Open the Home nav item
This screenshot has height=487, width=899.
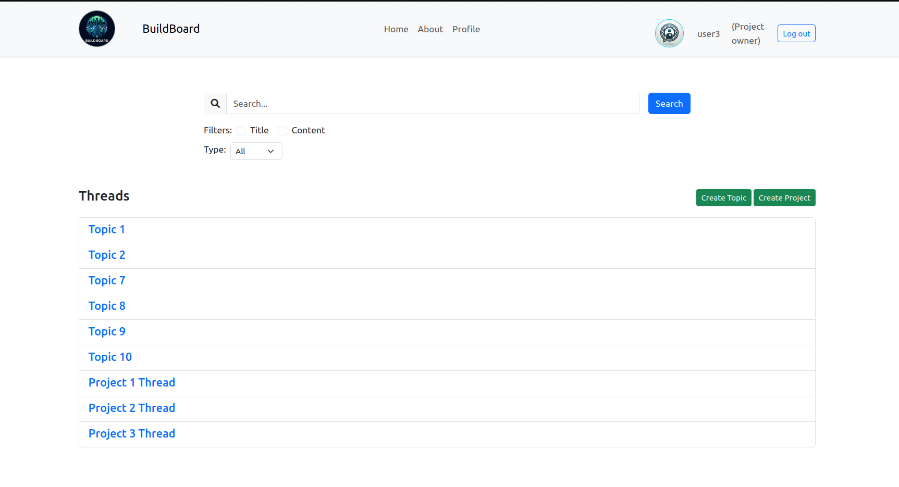pos(396,29)
